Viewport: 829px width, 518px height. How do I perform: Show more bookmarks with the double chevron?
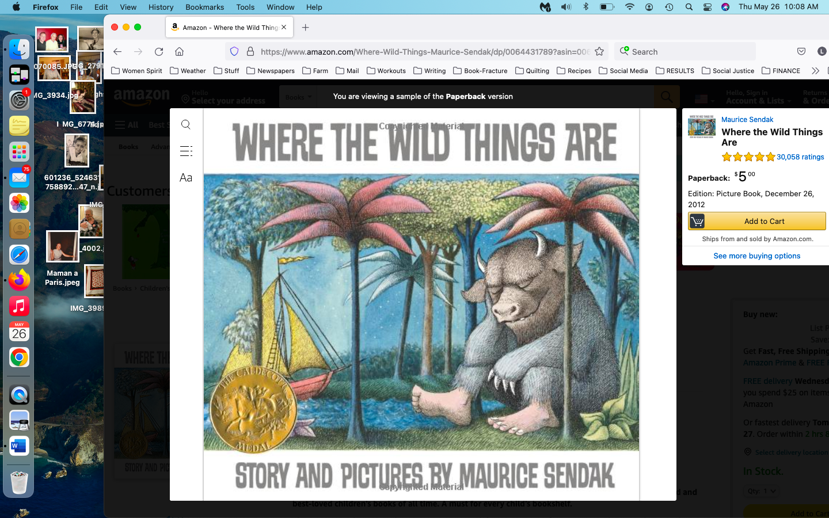pos(815,71)
